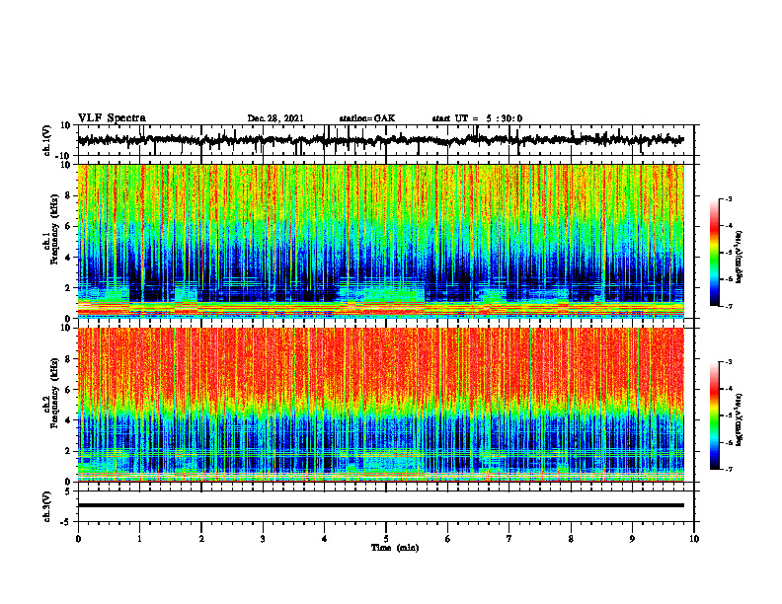Click the "6" tick on ch.2 frequency axis
The width and height of the screenshot is (782, 604).
pos(68,390)
